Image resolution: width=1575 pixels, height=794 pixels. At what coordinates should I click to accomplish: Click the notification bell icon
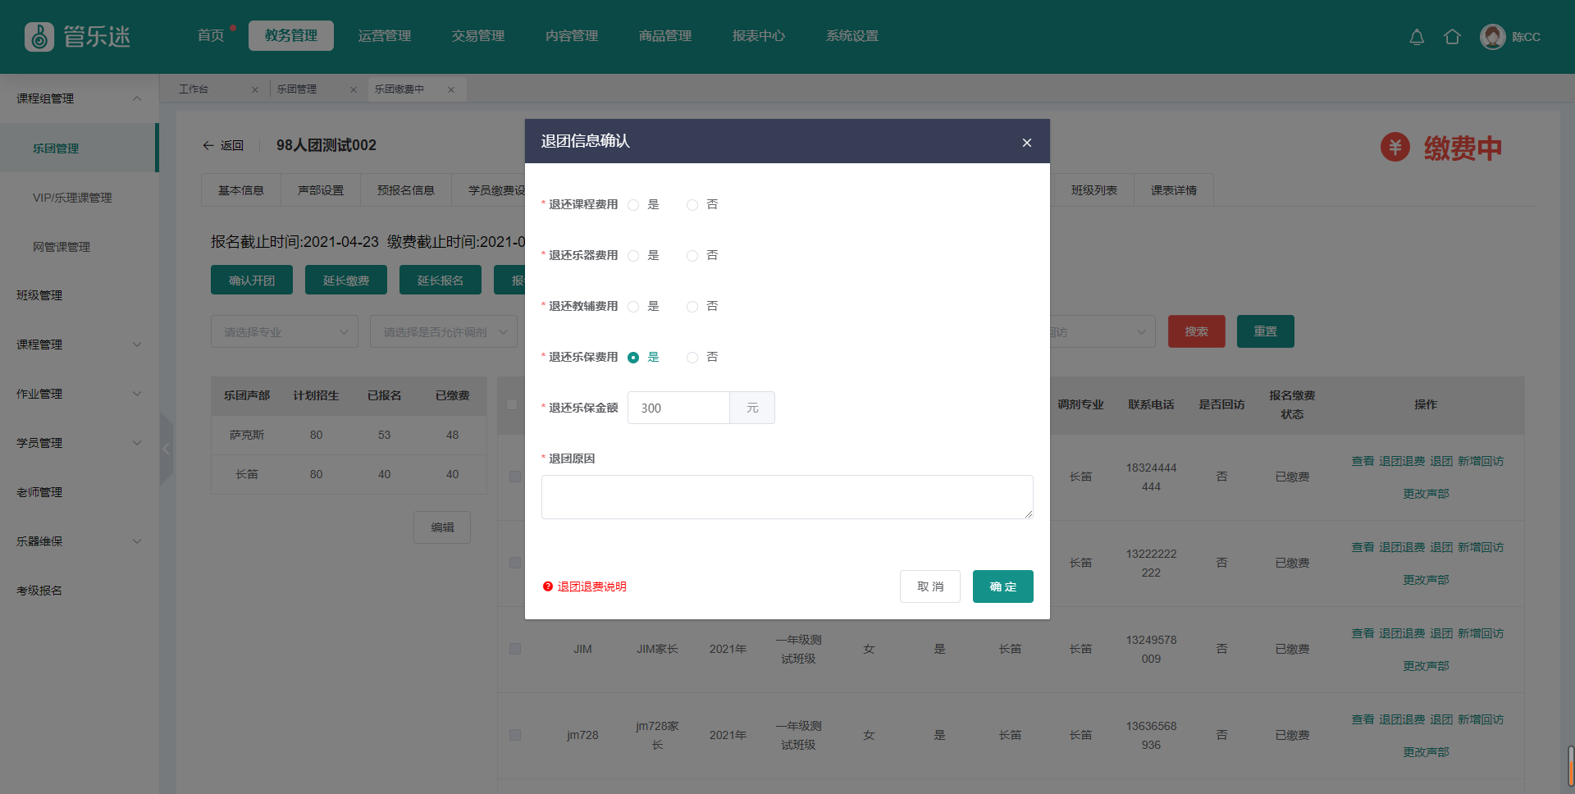tap(1416, 37)
